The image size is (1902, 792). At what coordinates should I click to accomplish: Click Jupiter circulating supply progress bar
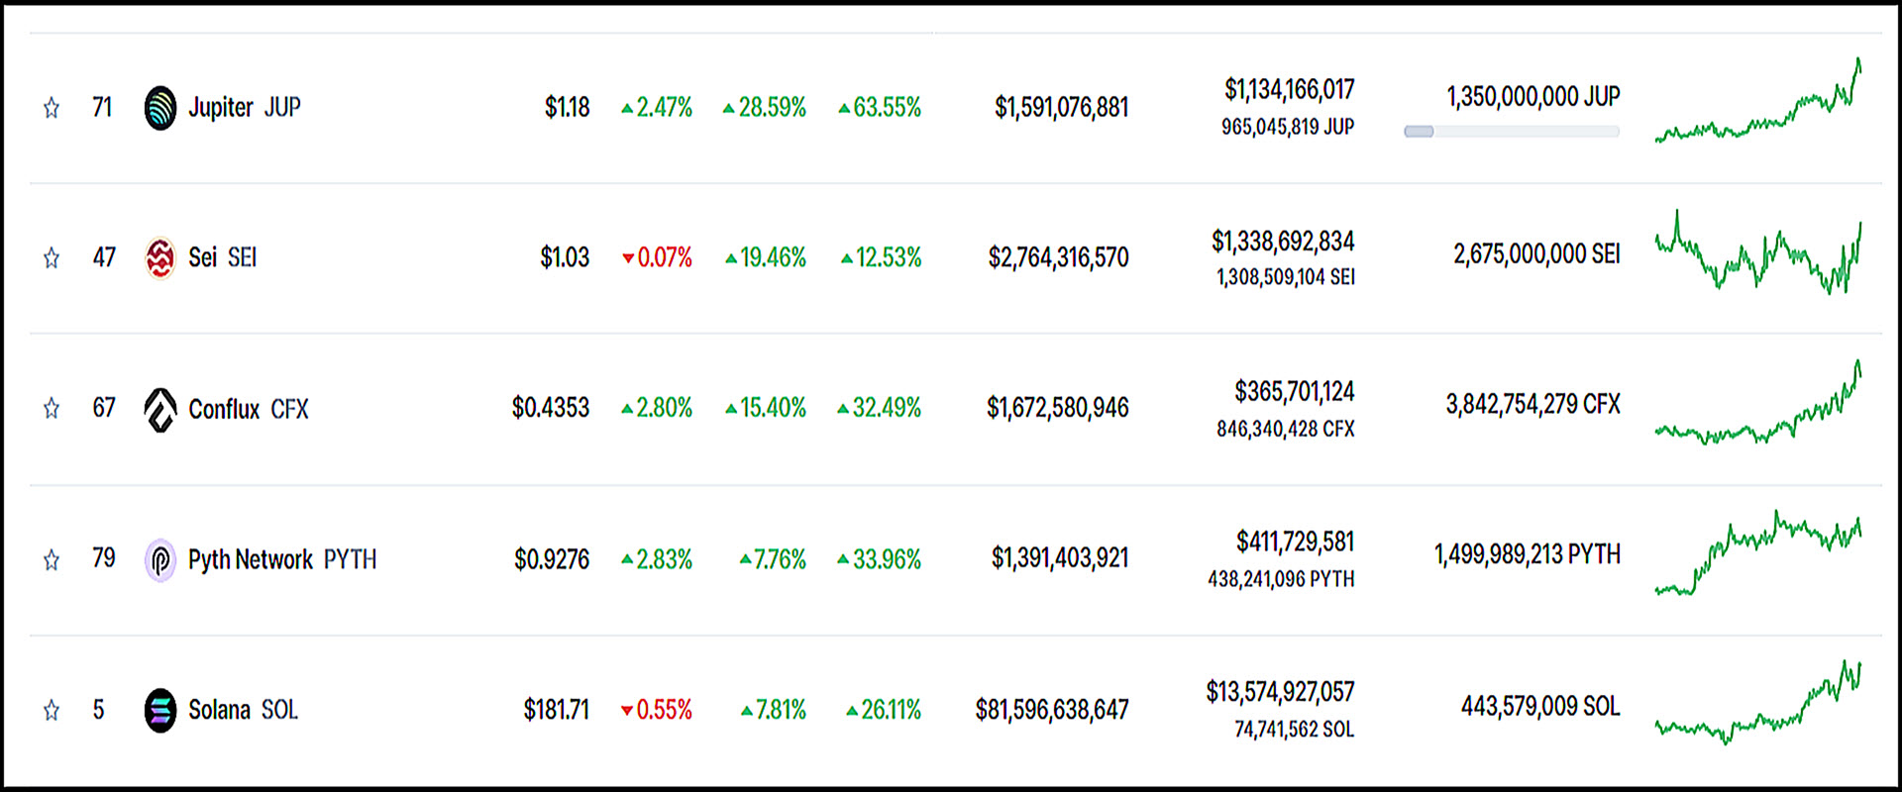1511,132
